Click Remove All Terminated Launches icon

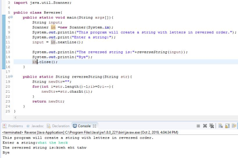pos(212,126)
